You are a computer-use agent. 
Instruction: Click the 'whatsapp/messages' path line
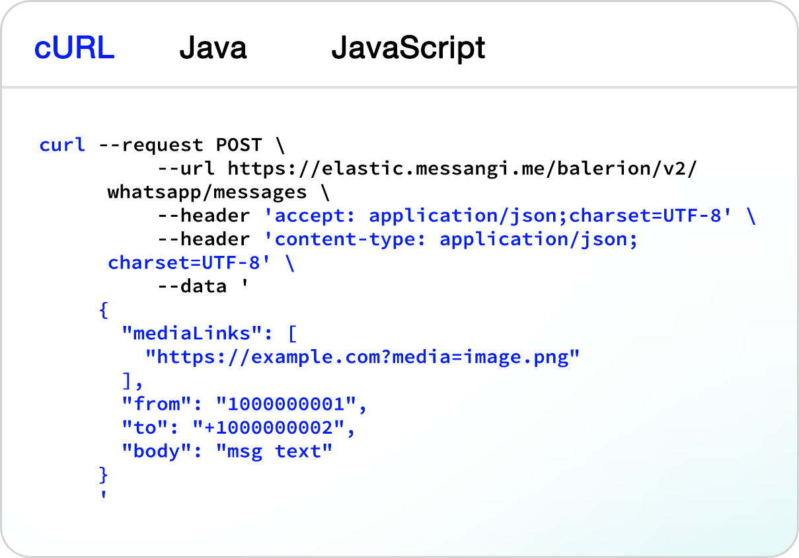coord(207,192)
